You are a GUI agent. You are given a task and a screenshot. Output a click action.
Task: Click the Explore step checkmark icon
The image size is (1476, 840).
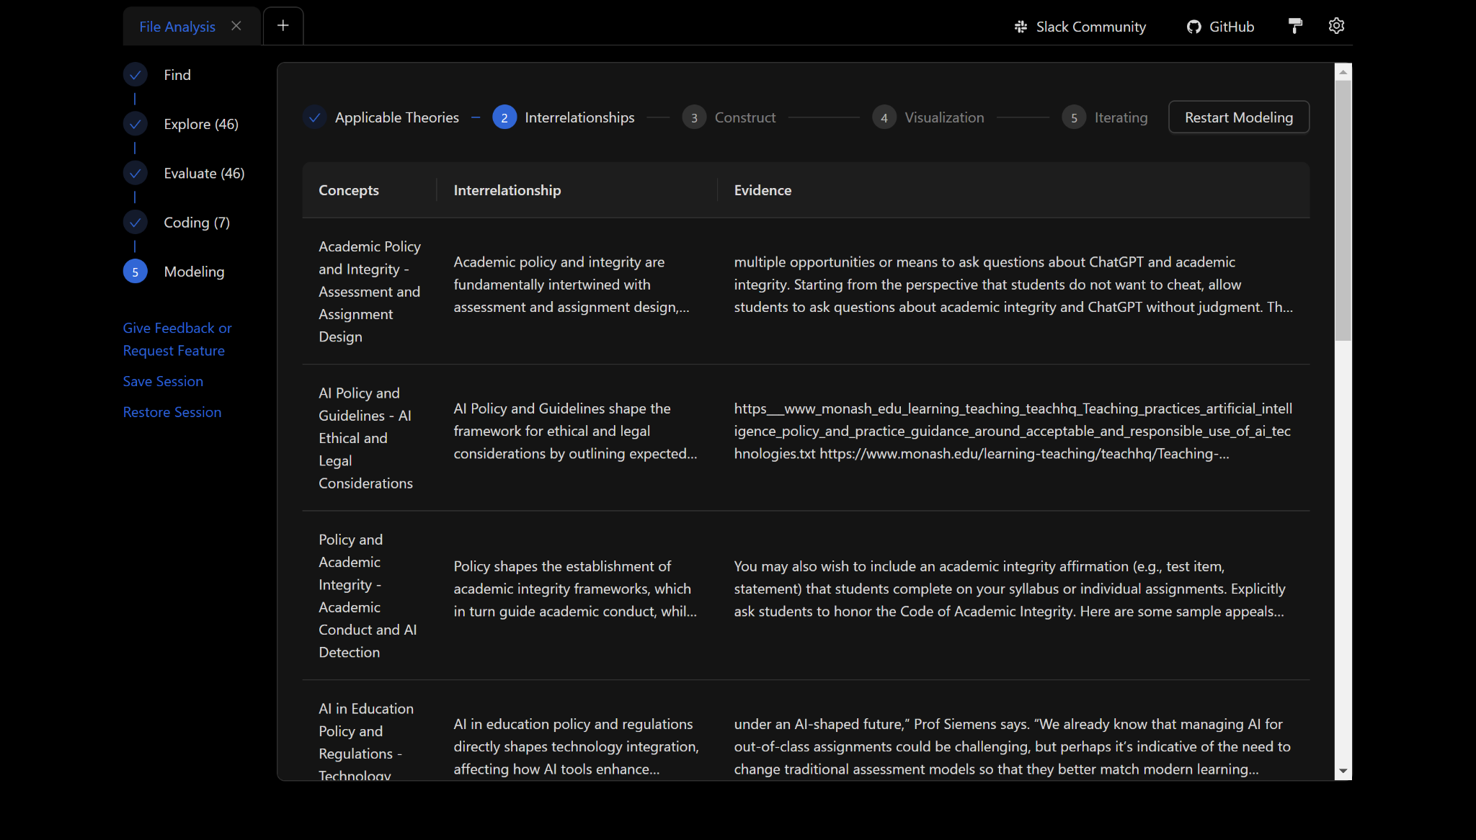pyautogui.click(x=135, y=124)
